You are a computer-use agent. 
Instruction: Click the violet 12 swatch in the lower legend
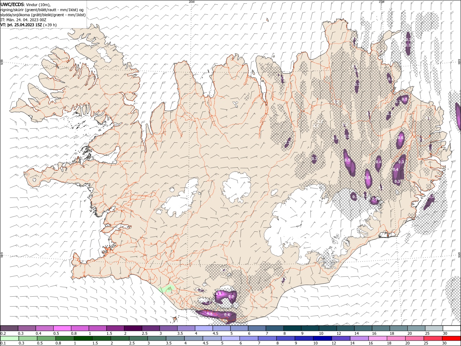341,338
